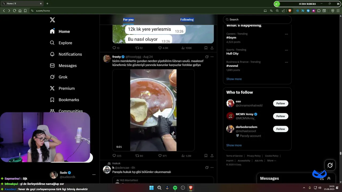Bookmark the frosty post
This screenshot has width=342, height=192.
(206, 156)
